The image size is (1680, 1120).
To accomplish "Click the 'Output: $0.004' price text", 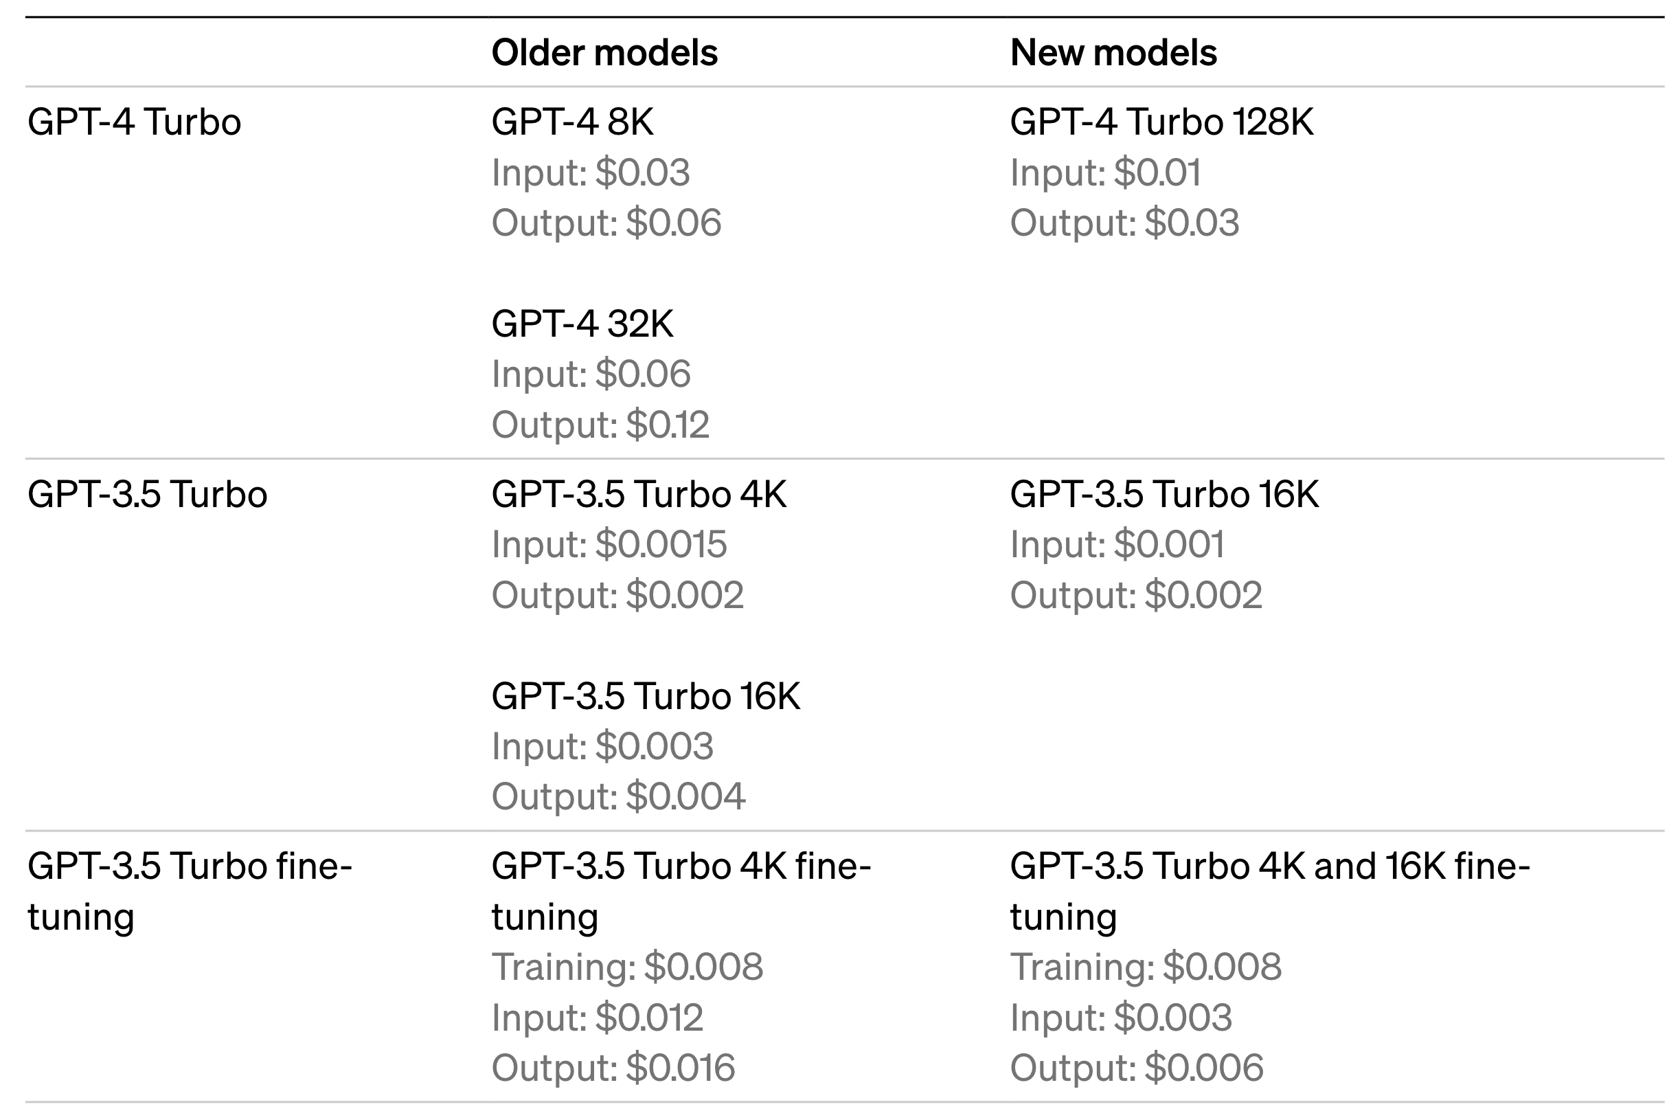I will click(x=617, y=796).
